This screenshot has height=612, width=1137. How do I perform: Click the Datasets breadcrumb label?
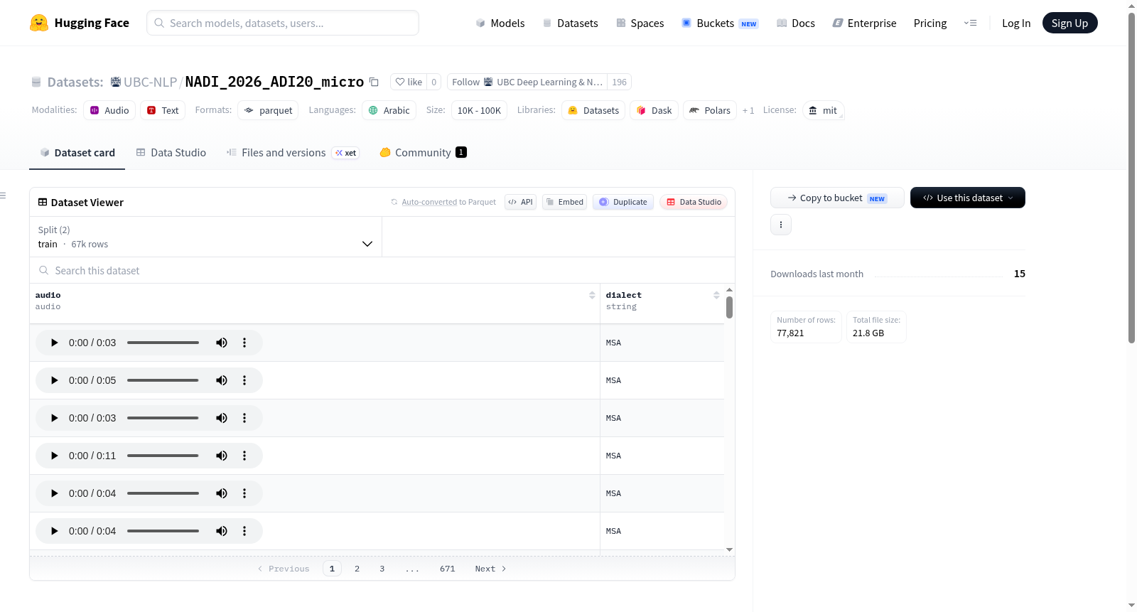pos(75,82)
